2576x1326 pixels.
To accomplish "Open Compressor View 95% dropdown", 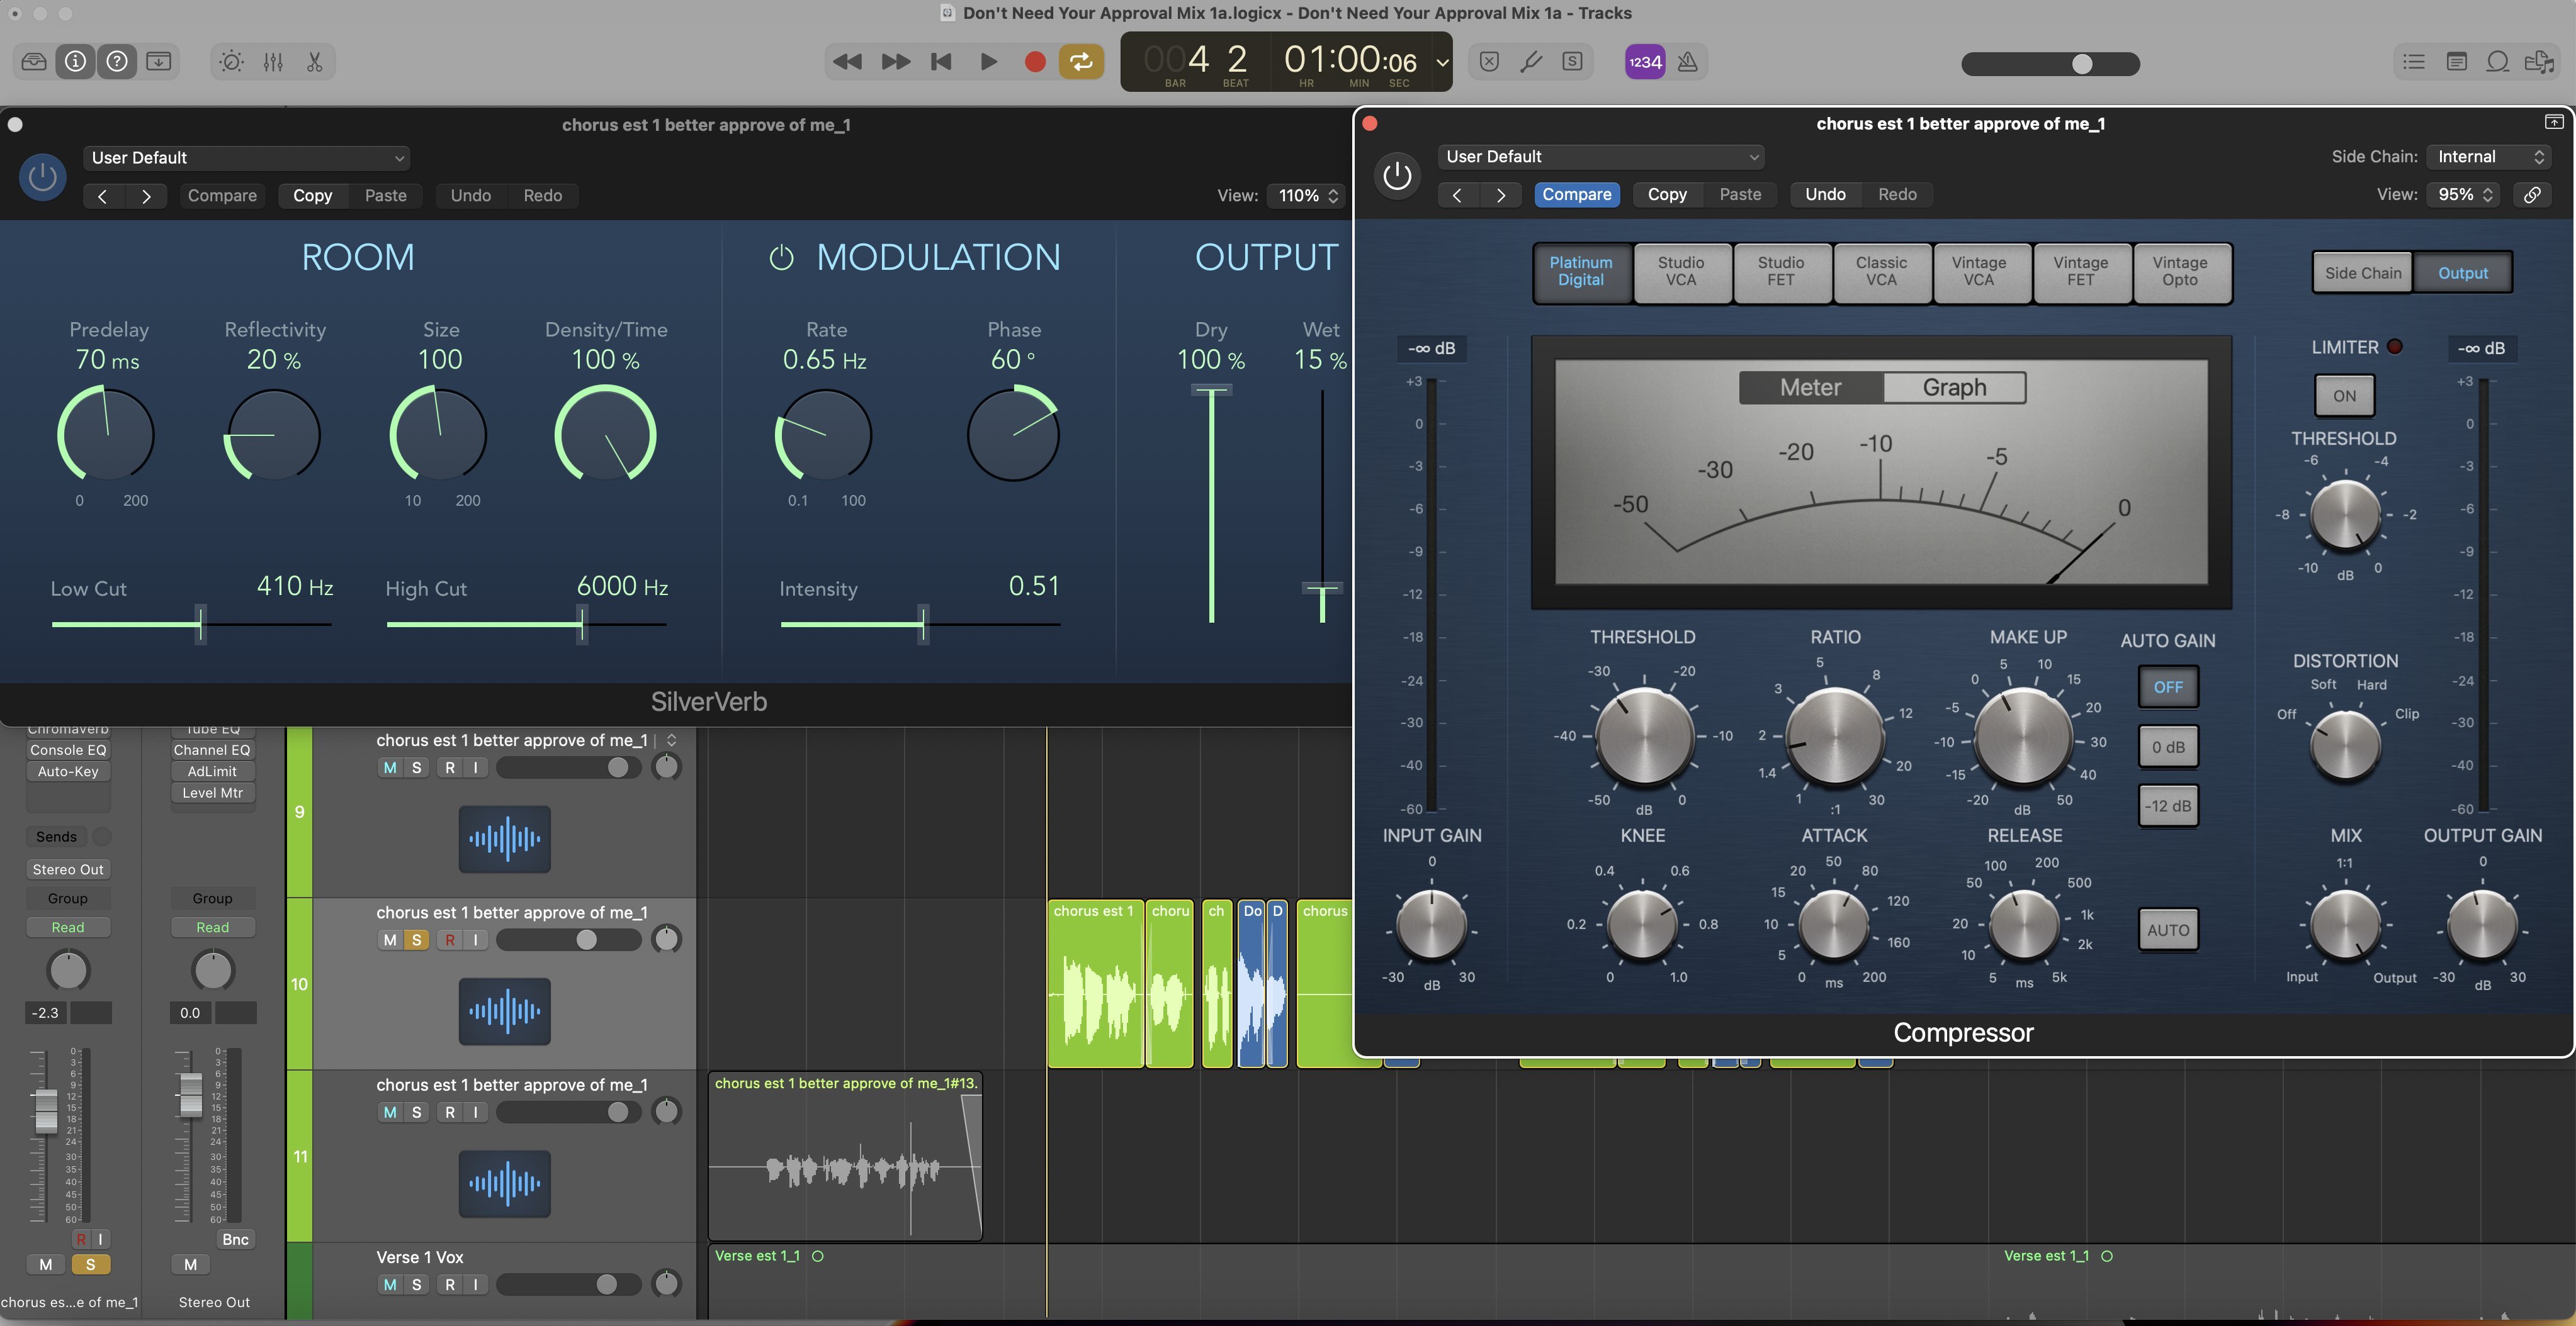I will point(2465,195).
